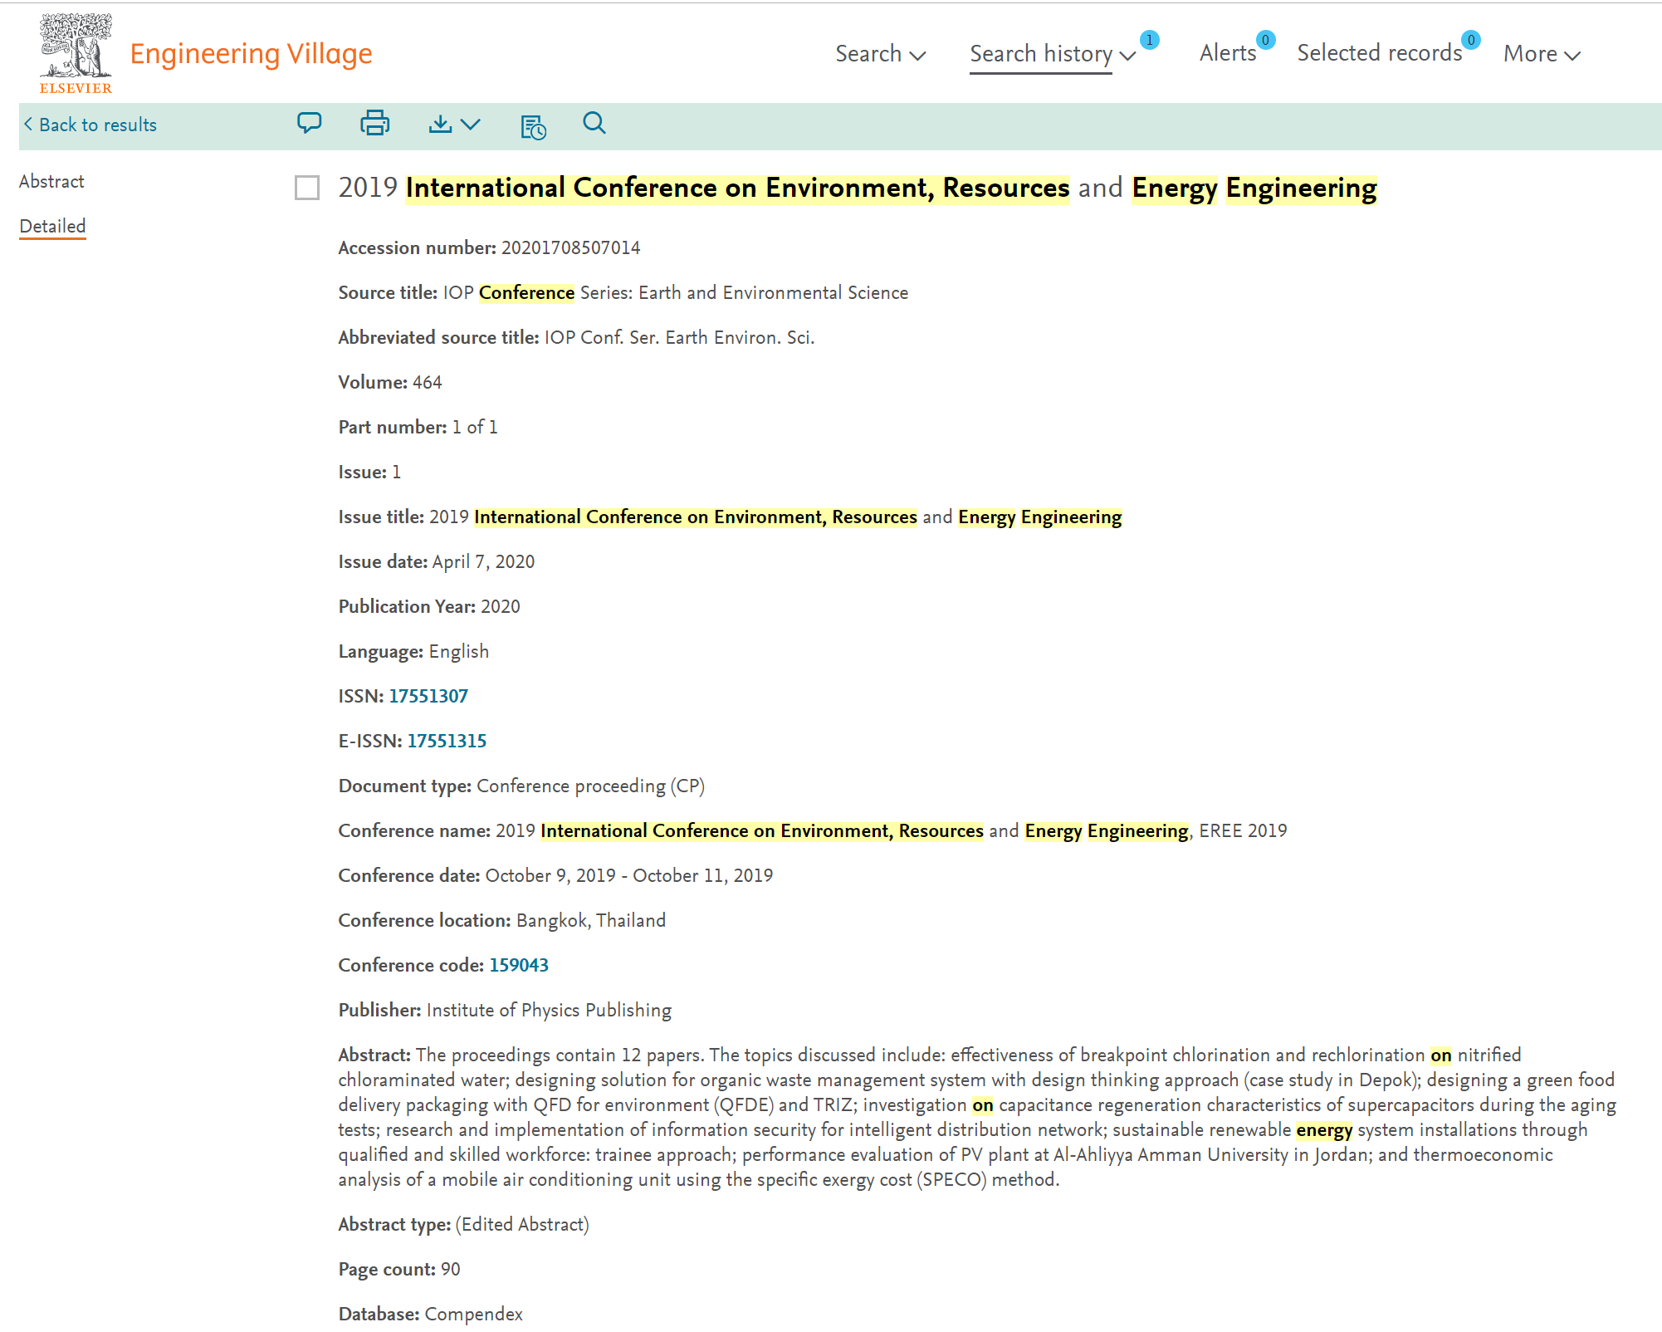Expand the download options chevron
The image size is (1662, 1332).
tap(471, 125)
